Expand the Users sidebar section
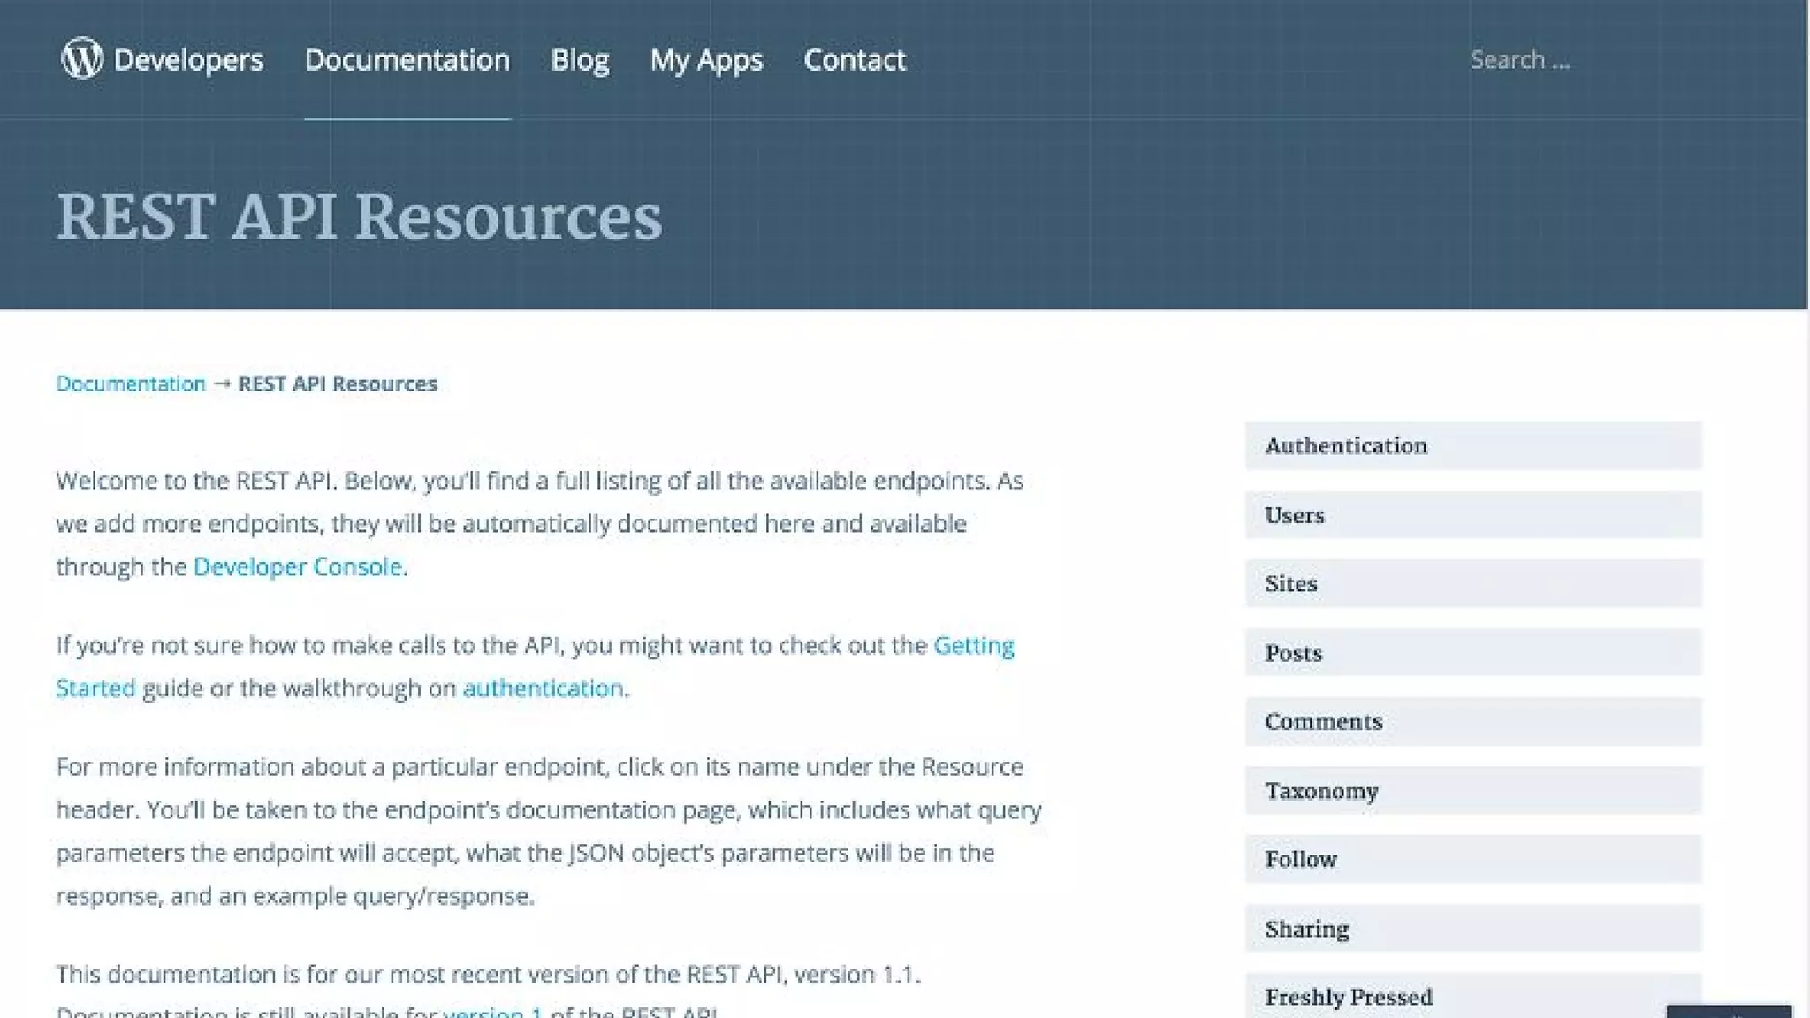 pyautogui.click(x=1472, y=515)
